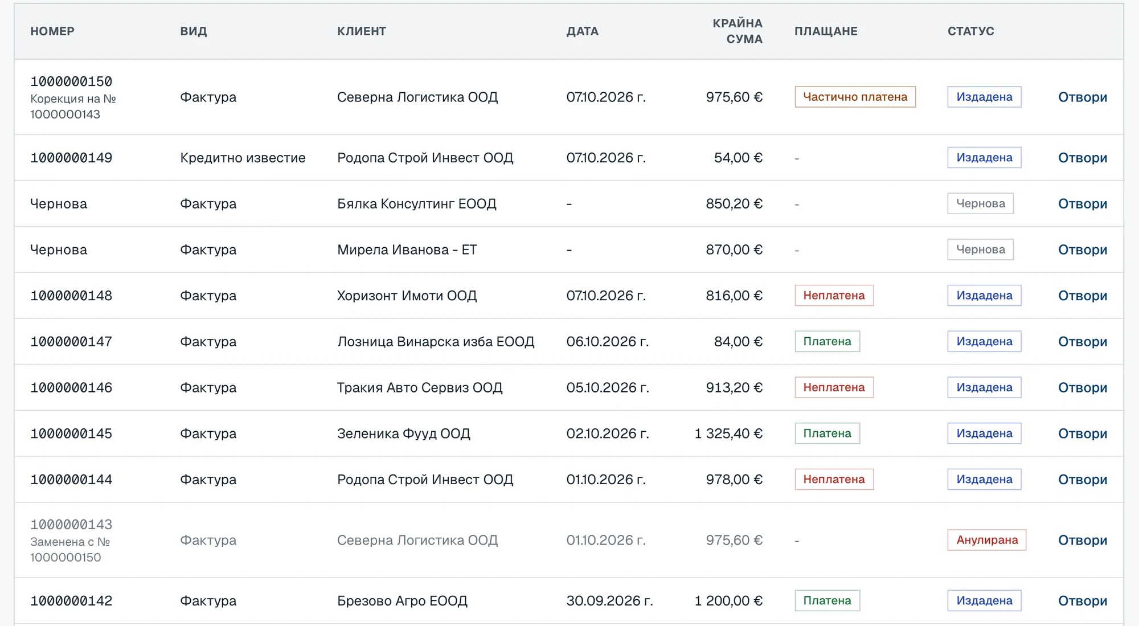The height and width of the screenshot is (626, 1139).
Task: Click the КРАЙНА СУМА column header
Action: point(737,31)
